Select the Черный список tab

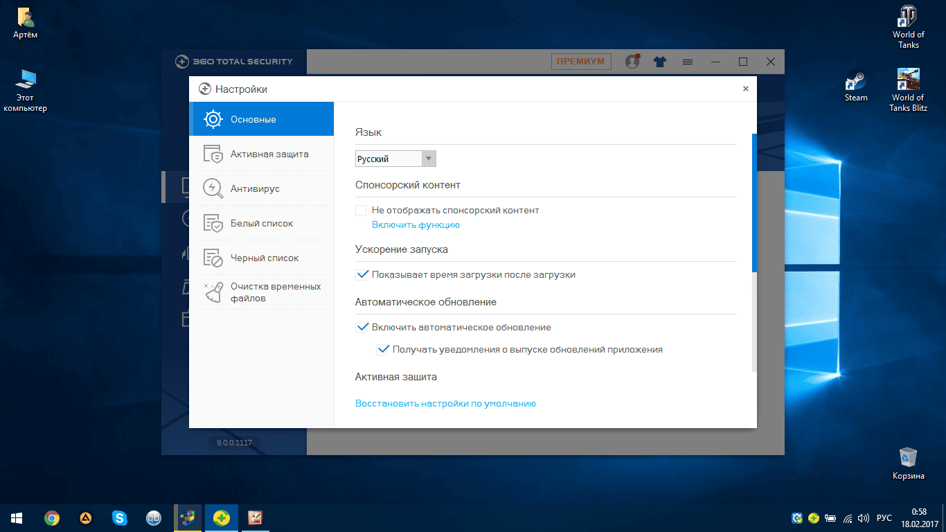[x=262, y=258]
